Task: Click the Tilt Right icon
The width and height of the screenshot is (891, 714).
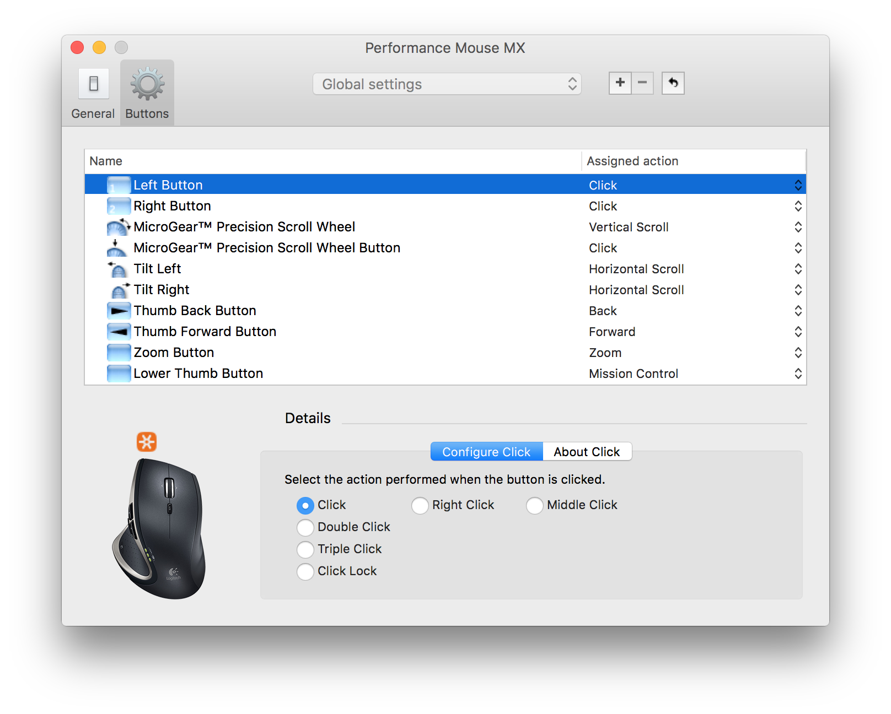Action: click(120, 290)
